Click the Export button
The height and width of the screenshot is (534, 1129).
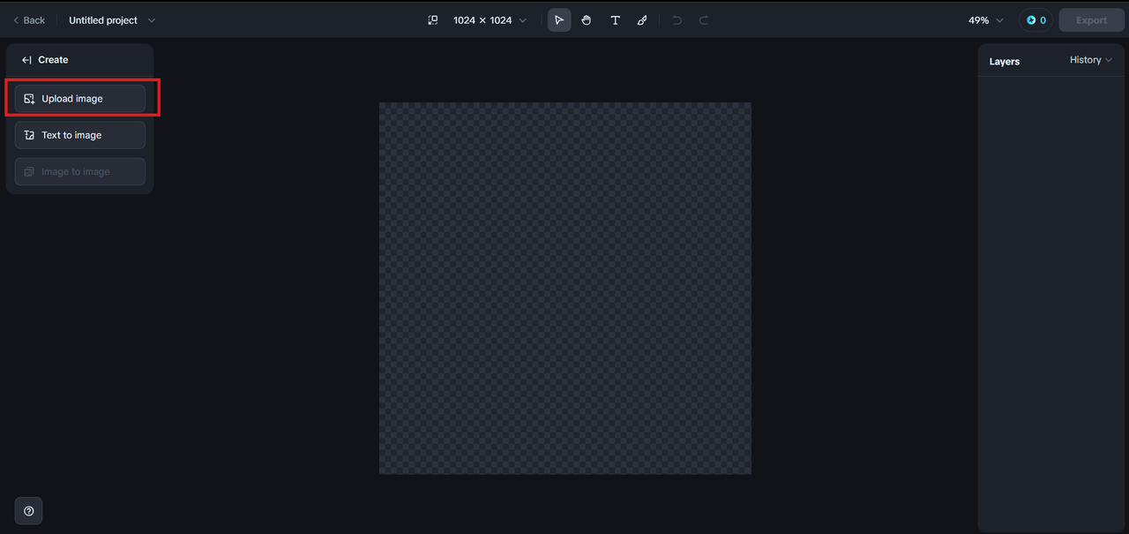[1091, 20]
